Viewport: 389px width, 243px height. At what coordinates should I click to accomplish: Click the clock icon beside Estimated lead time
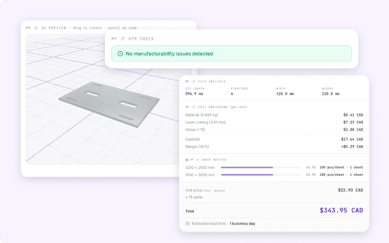(x=187, y=223)
